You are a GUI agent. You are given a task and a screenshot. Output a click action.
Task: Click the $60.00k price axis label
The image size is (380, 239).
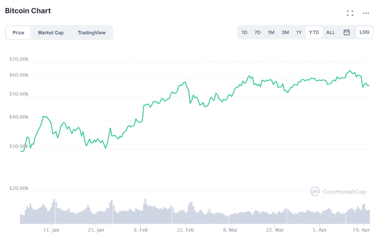(x=19, y=75)
